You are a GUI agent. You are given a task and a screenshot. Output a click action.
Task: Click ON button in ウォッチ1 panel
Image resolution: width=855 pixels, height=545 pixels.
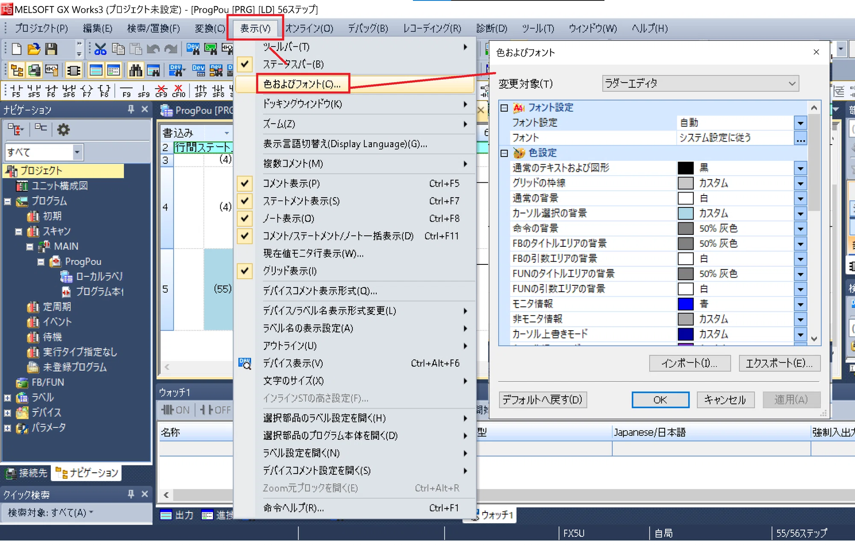[x=176, y=410]
